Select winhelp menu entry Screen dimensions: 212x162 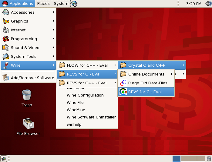click(87, 124)
